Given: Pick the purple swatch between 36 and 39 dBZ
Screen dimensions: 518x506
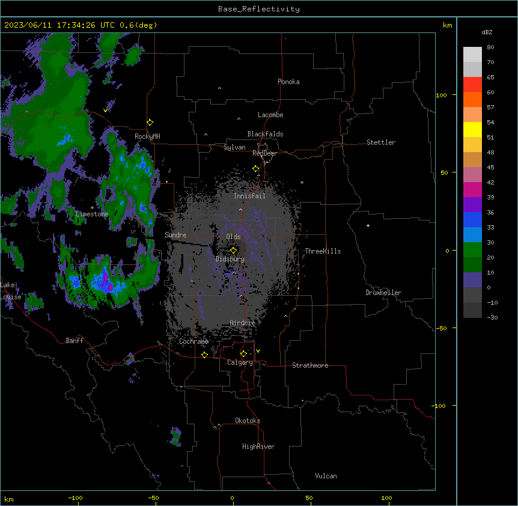Looking at the screenshot, I should [472, 205].
